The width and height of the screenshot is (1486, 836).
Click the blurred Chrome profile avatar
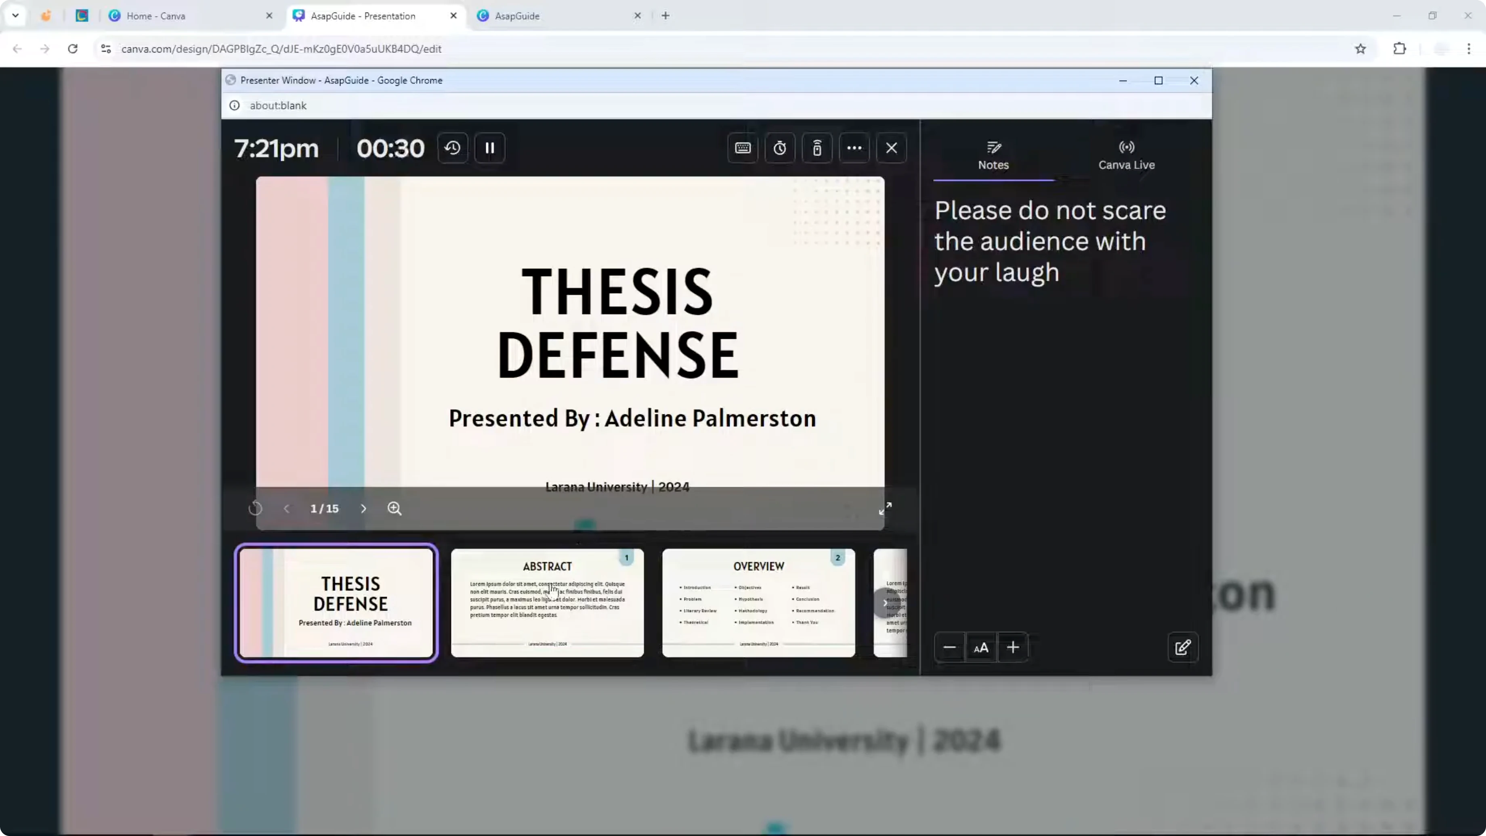tap(1442, 48)
